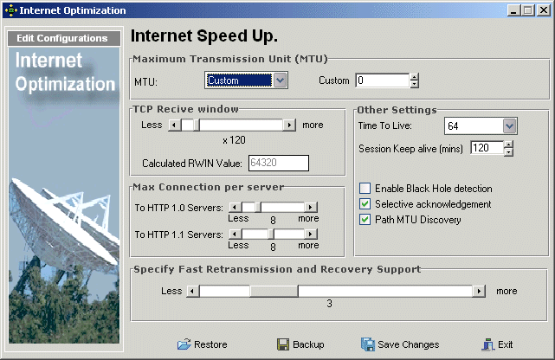Decrease HTTP 1.0 Servers connections arrow
This screenshot has width=555, height=360.
tap(236, 207)
